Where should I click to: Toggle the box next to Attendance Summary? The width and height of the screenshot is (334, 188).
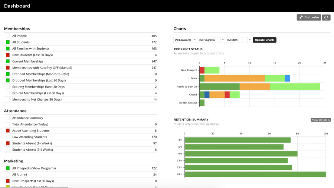coord(8,118)
